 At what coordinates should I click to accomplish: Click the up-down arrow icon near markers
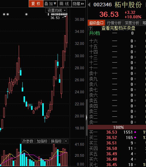[x=48, y=14]
